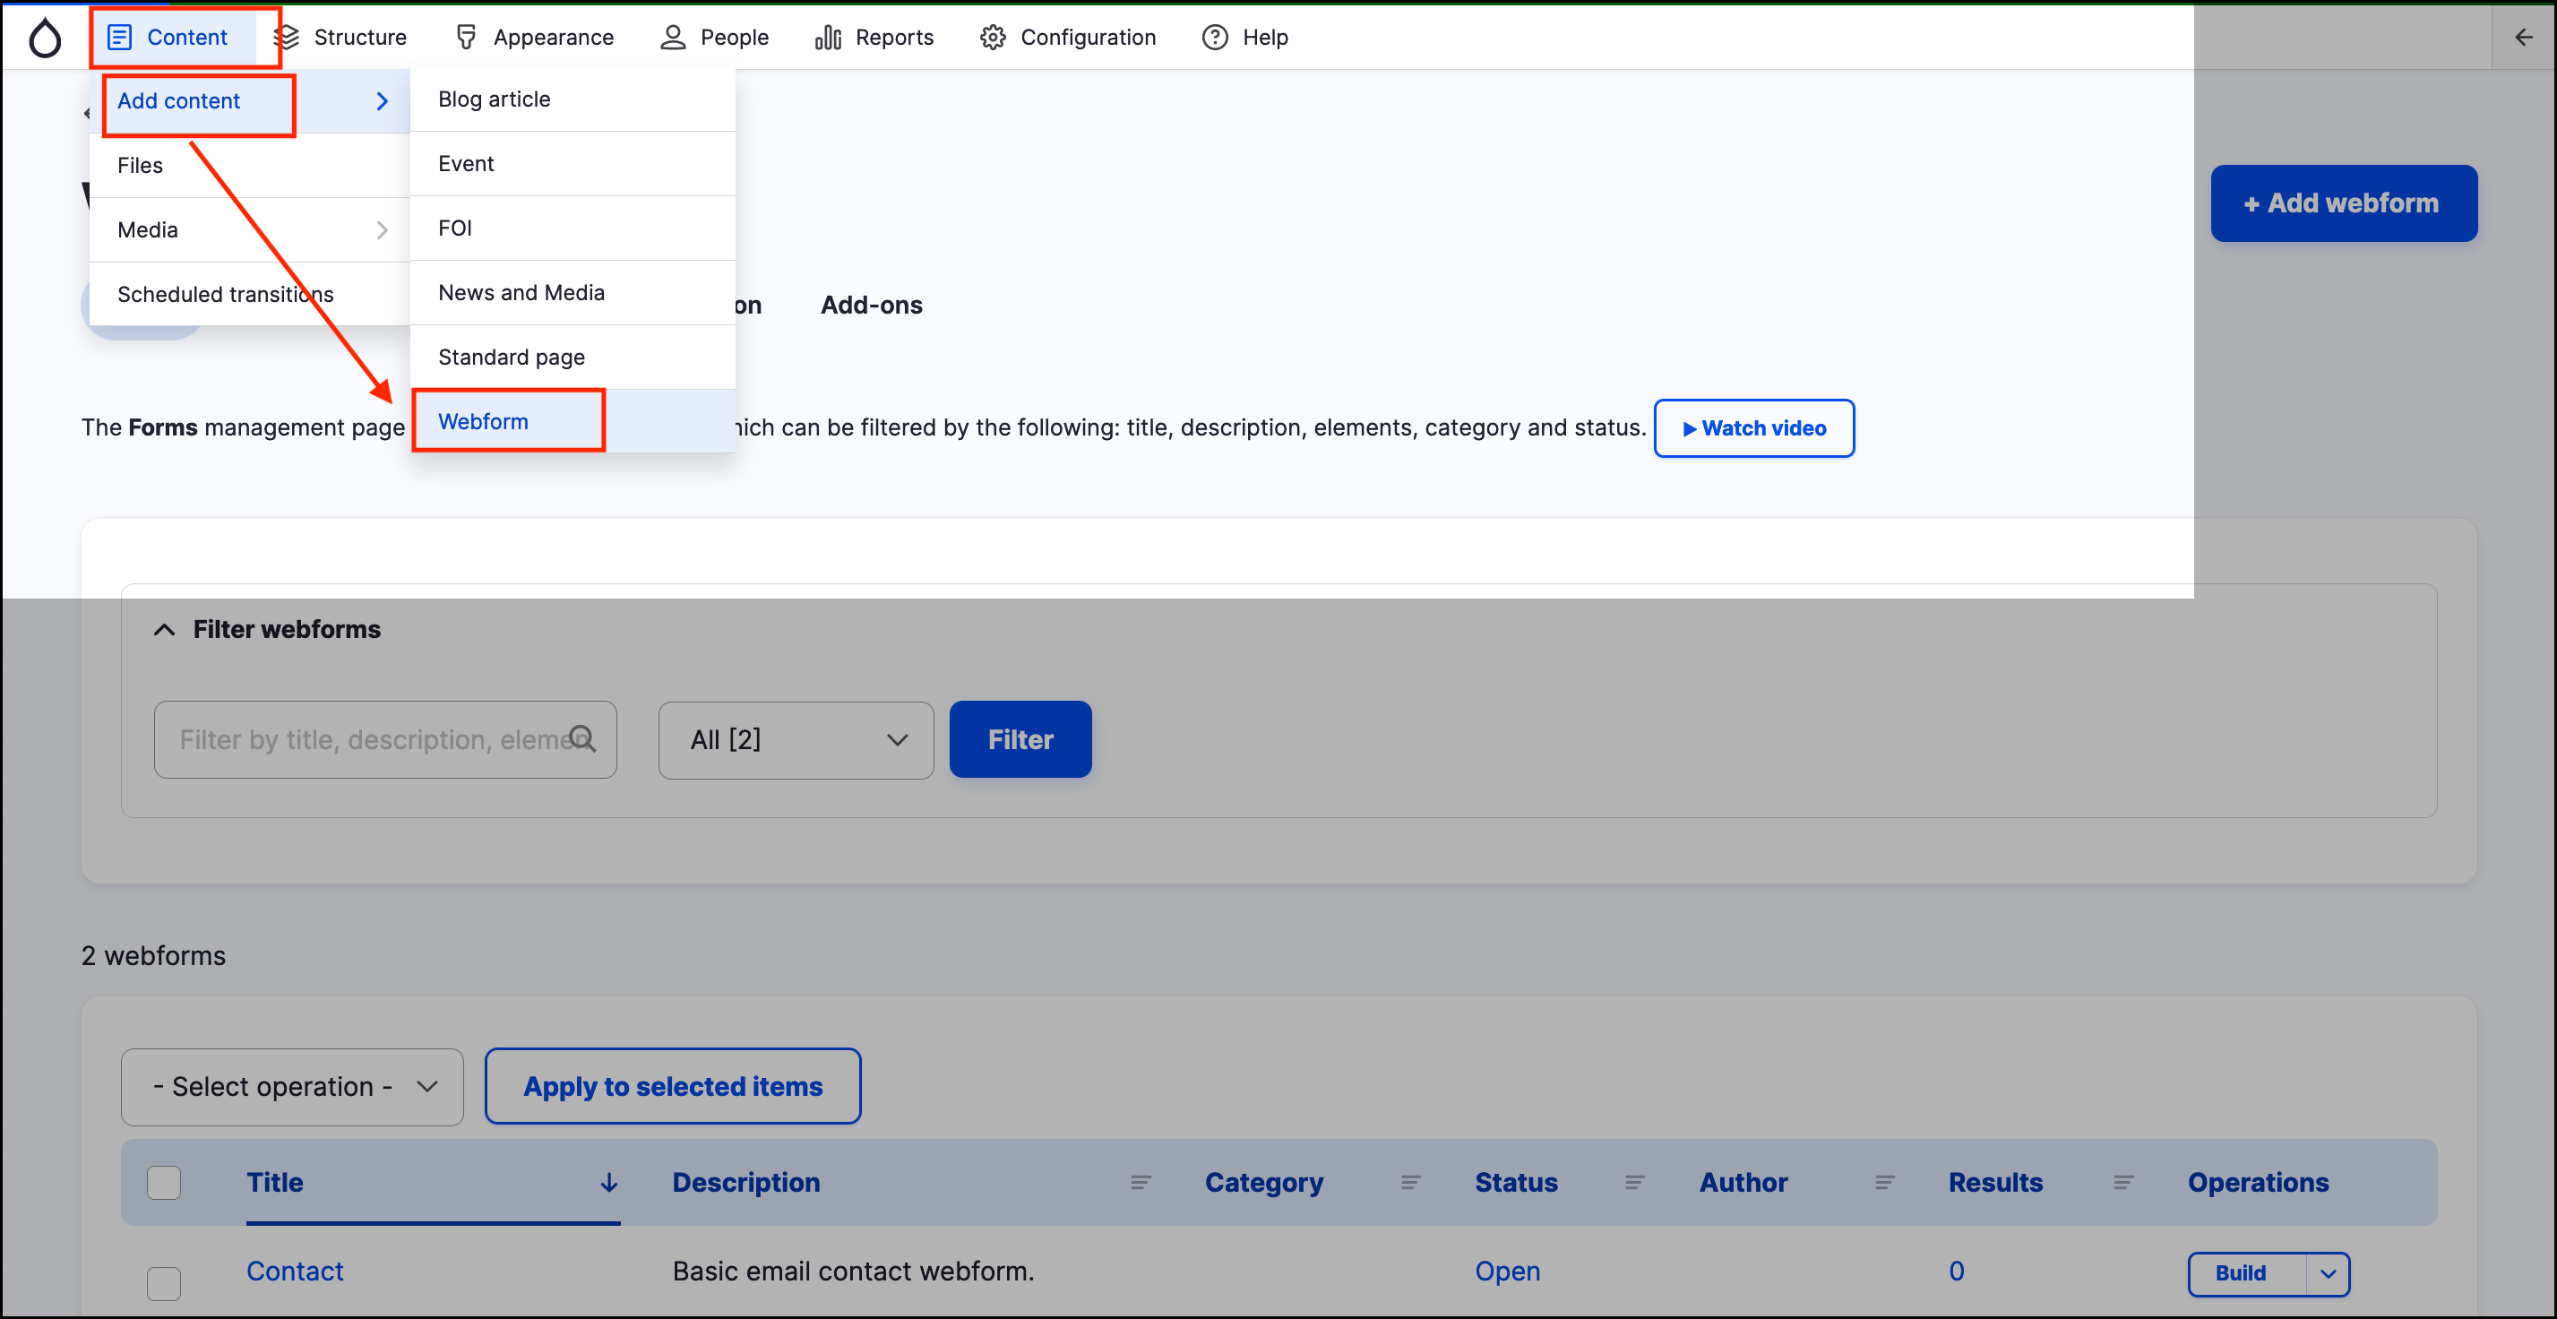The image size is (2557, 1319).
Task: Open the All [2] category dropdown
Action: coord(795,740)
